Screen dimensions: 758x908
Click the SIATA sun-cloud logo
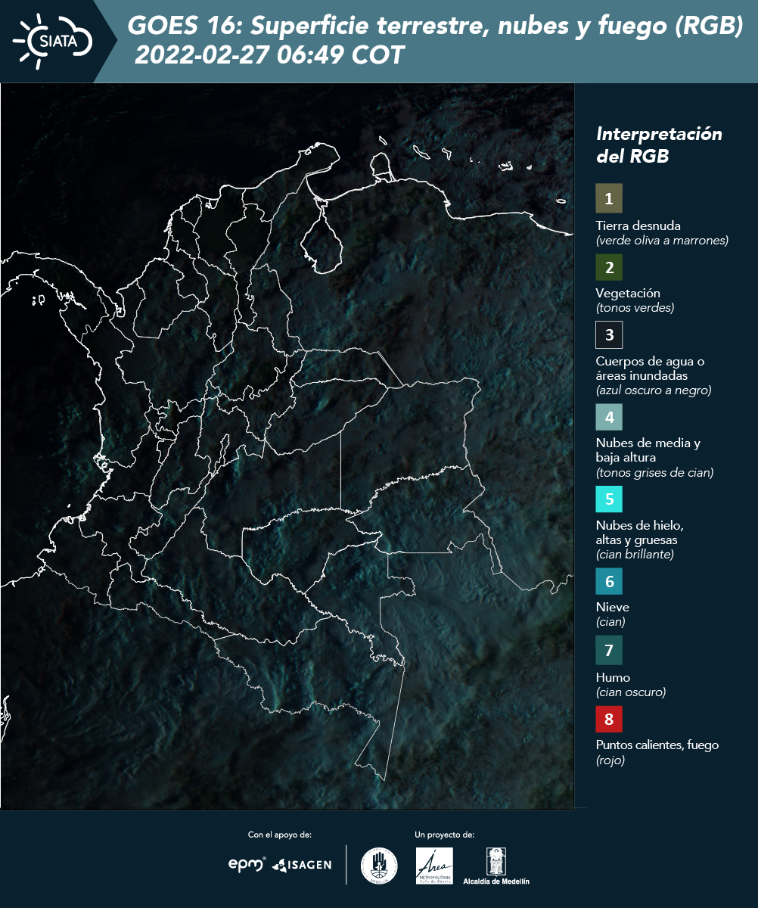(52, 41)
